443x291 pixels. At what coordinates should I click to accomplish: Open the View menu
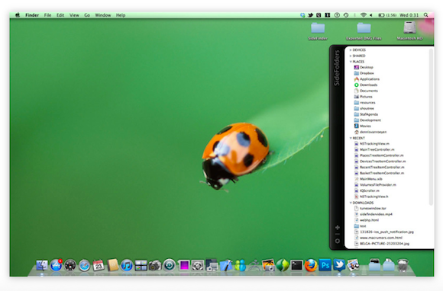point(74,15)
